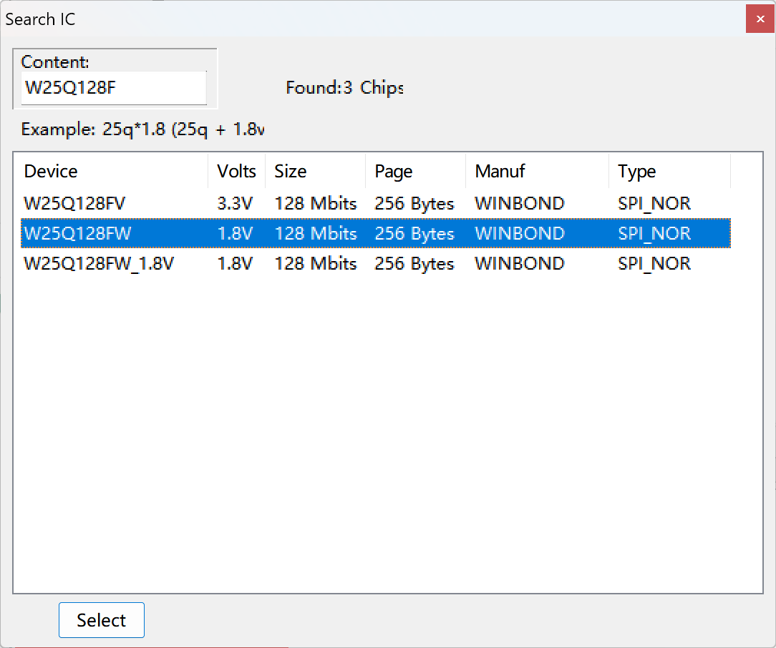
Task: Sort by the Type column header
Action: click(669, 171)
